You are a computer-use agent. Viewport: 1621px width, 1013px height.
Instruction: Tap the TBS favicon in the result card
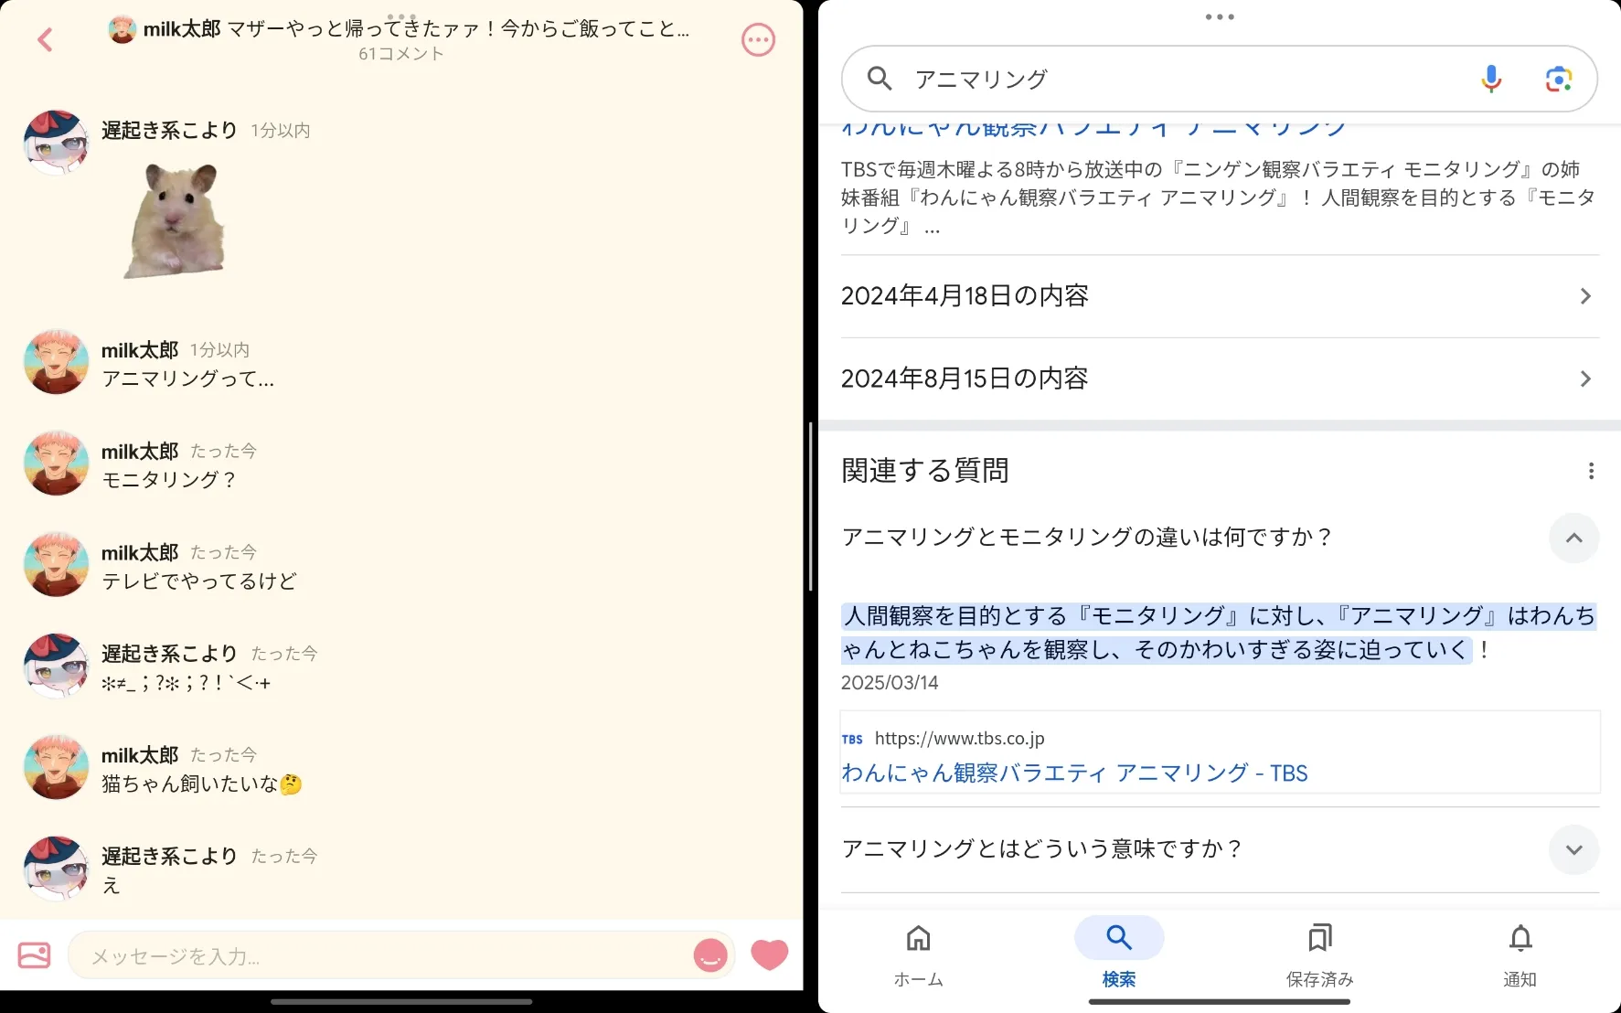click(x=852, y=739)
